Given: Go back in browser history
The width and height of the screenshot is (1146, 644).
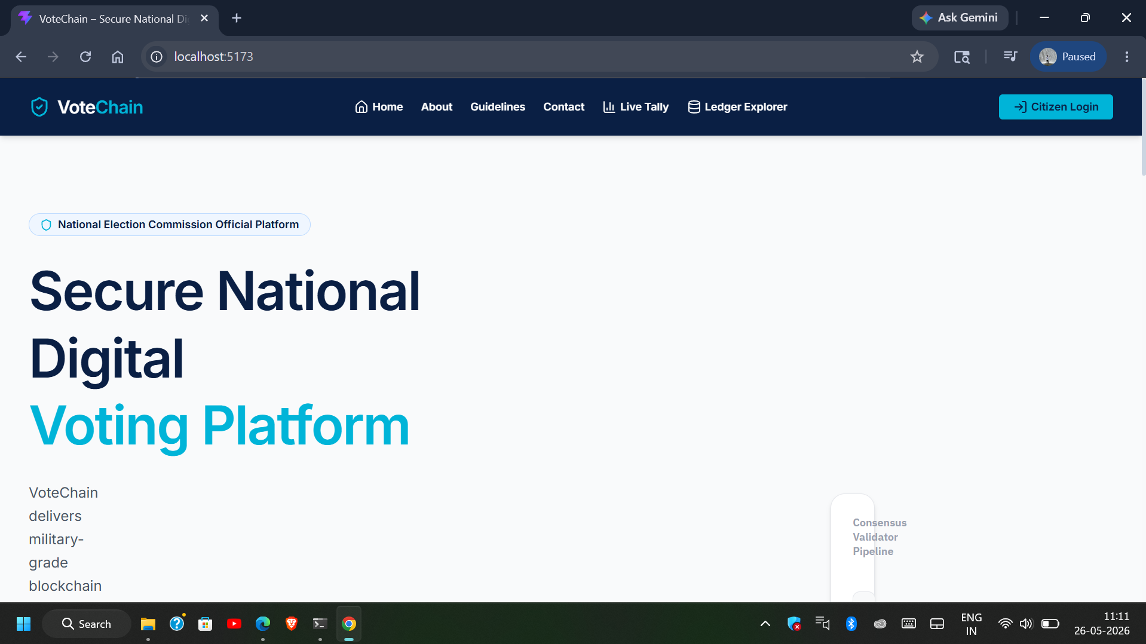Looking at the screenshot, I should coord(21,57).
